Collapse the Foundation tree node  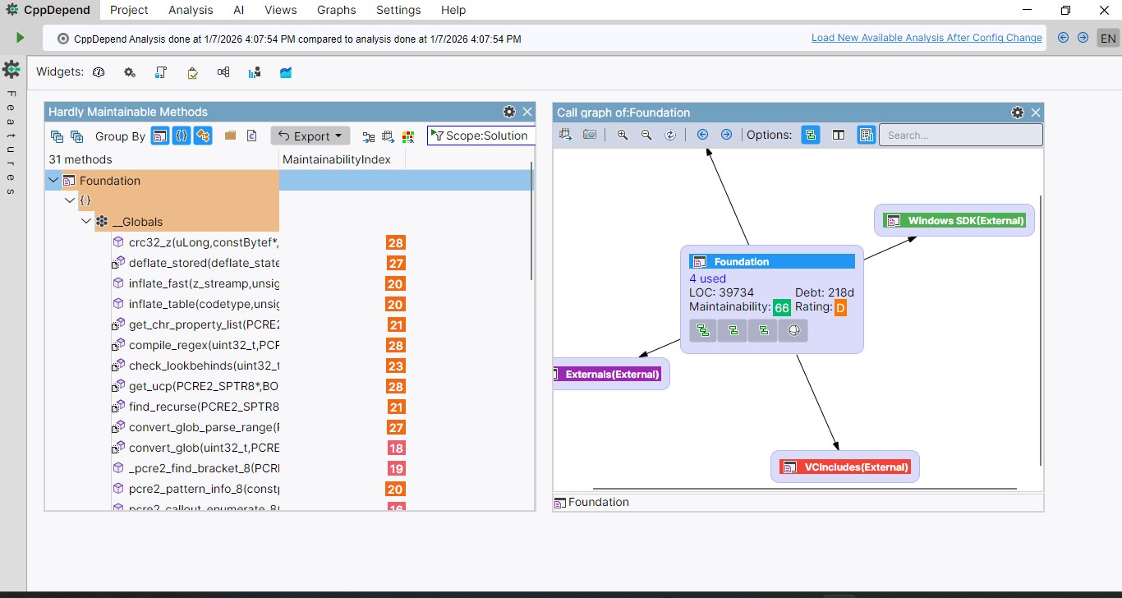point(53,181)
